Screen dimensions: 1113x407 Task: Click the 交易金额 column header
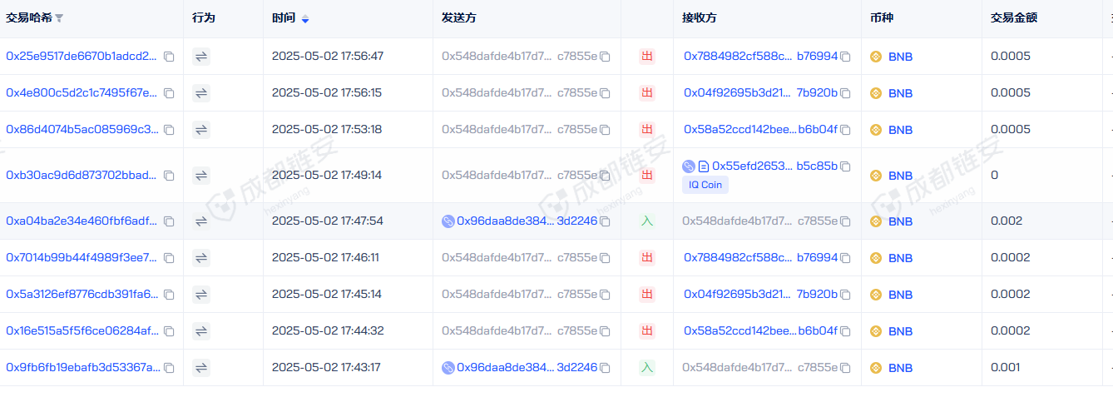click(x=1014, y=18)
